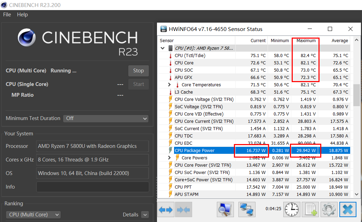Click the Cores x GHz field

(93, 160)
